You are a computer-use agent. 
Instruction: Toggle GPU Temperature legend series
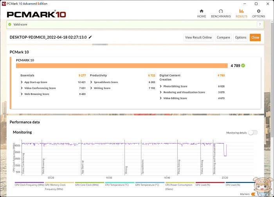pyautogui.click(x=150, y=184)
